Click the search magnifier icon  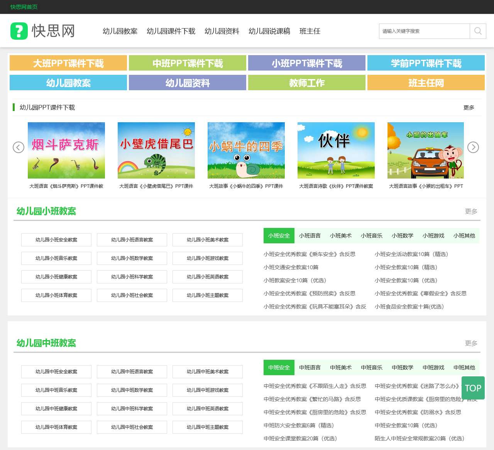pos(478,31)
